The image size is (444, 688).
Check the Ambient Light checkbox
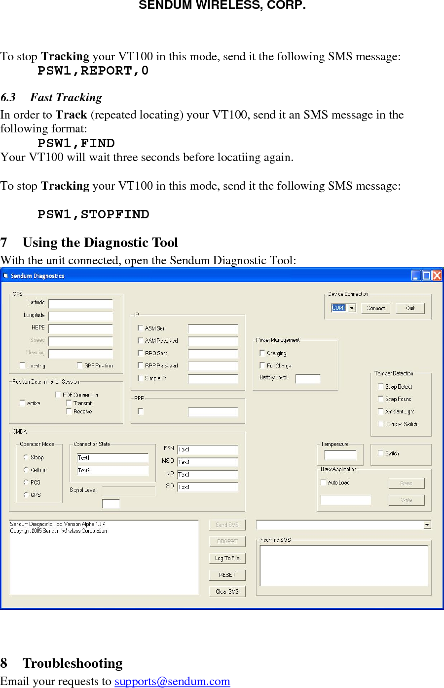coord(381,411)
